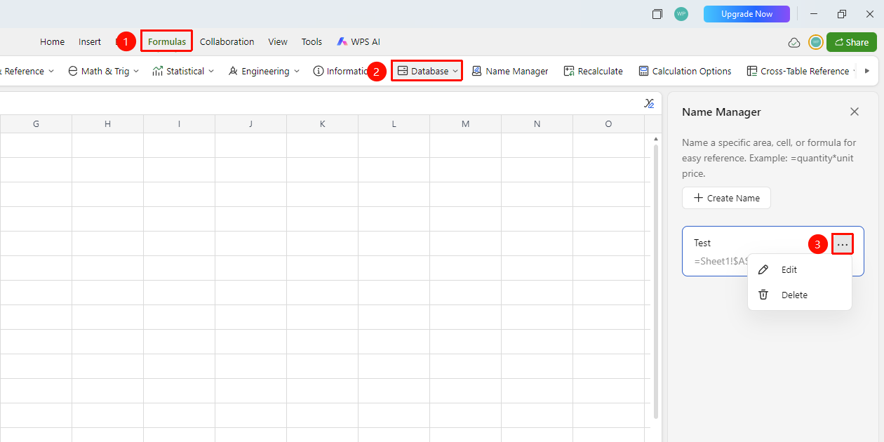Open the user avatar in title bar
This screenshot has width=884, height=442.
click(681, 14)
